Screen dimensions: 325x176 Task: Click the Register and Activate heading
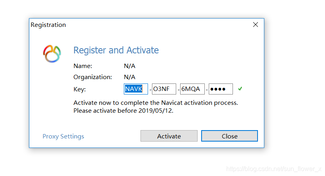[116, 50]
